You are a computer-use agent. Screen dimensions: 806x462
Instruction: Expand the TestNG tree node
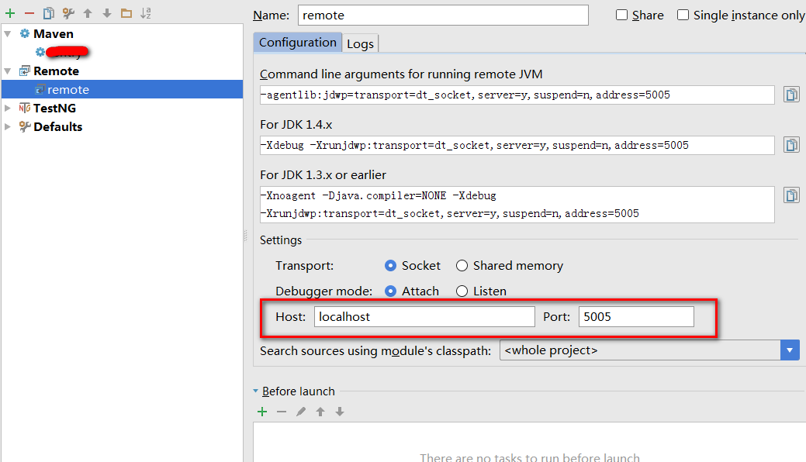click(x=8, y=109)
